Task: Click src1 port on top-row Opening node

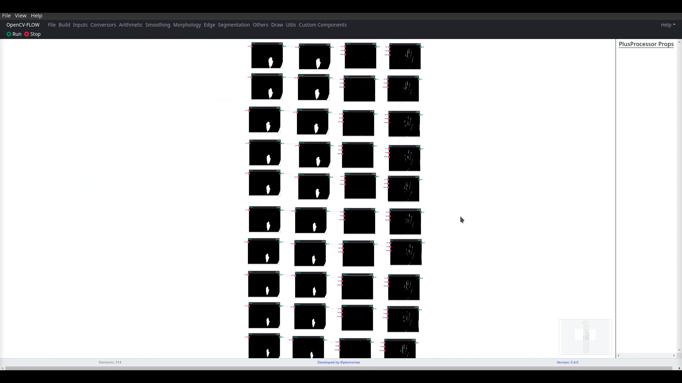Action: (x=299, y=47)
